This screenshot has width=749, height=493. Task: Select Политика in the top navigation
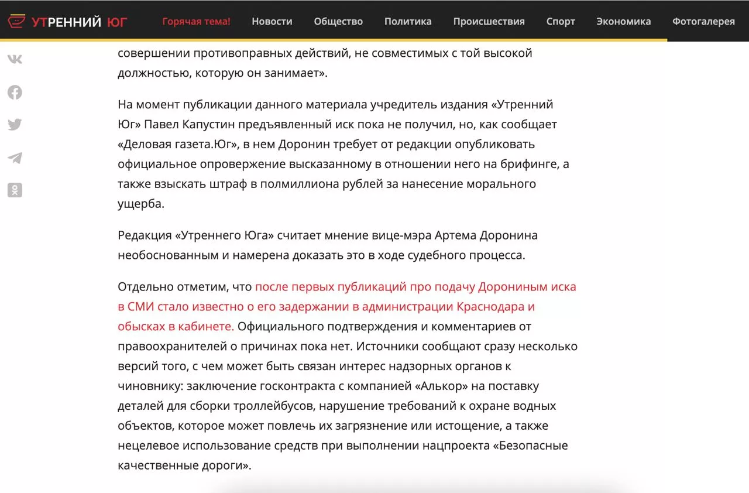408,22
